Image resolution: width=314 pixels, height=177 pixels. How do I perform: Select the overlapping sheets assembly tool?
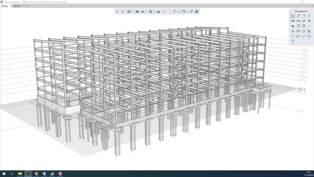point(309,36)
